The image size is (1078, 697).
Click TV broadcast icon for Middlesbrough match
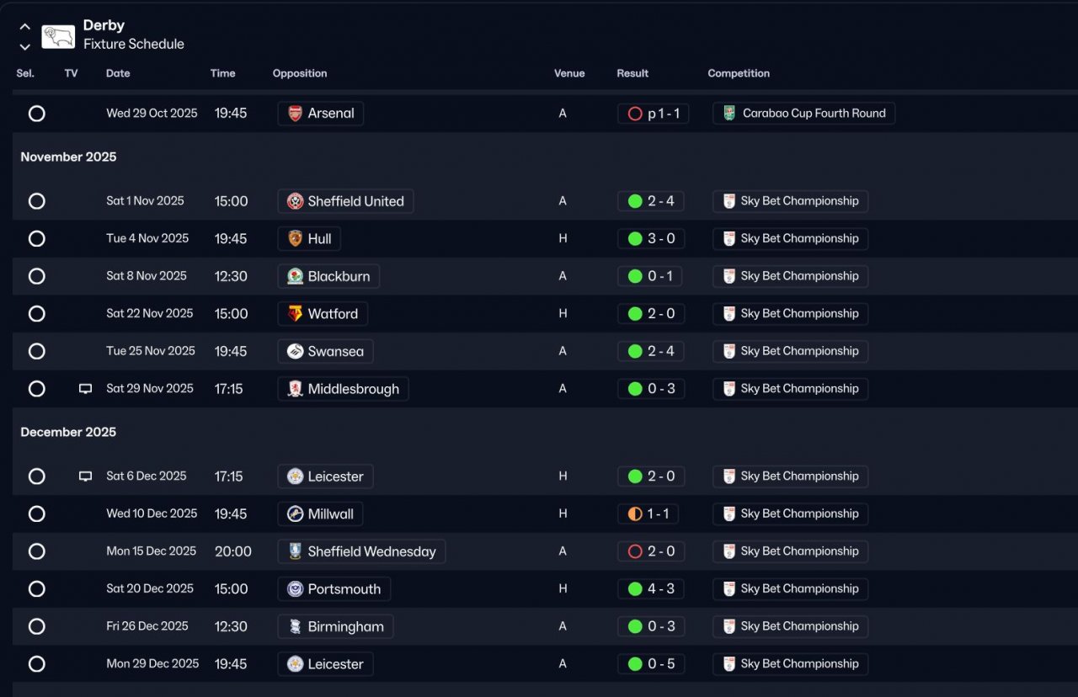click(85, 389)
